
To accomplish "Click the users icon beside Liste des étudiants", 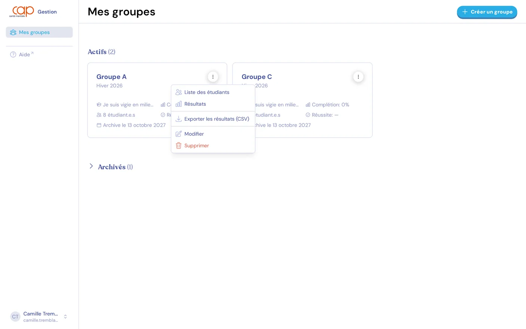I will pos(178,92).
